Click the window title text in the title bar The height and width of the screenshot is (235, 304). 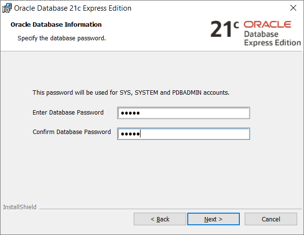pyautogui.click(x=73, y=8)
